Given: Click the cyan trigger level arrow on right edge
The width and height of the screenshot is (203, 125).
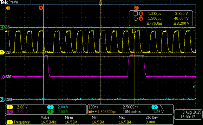Looking at the screenshot, I should pyautogui.click(x=194, y=87).
